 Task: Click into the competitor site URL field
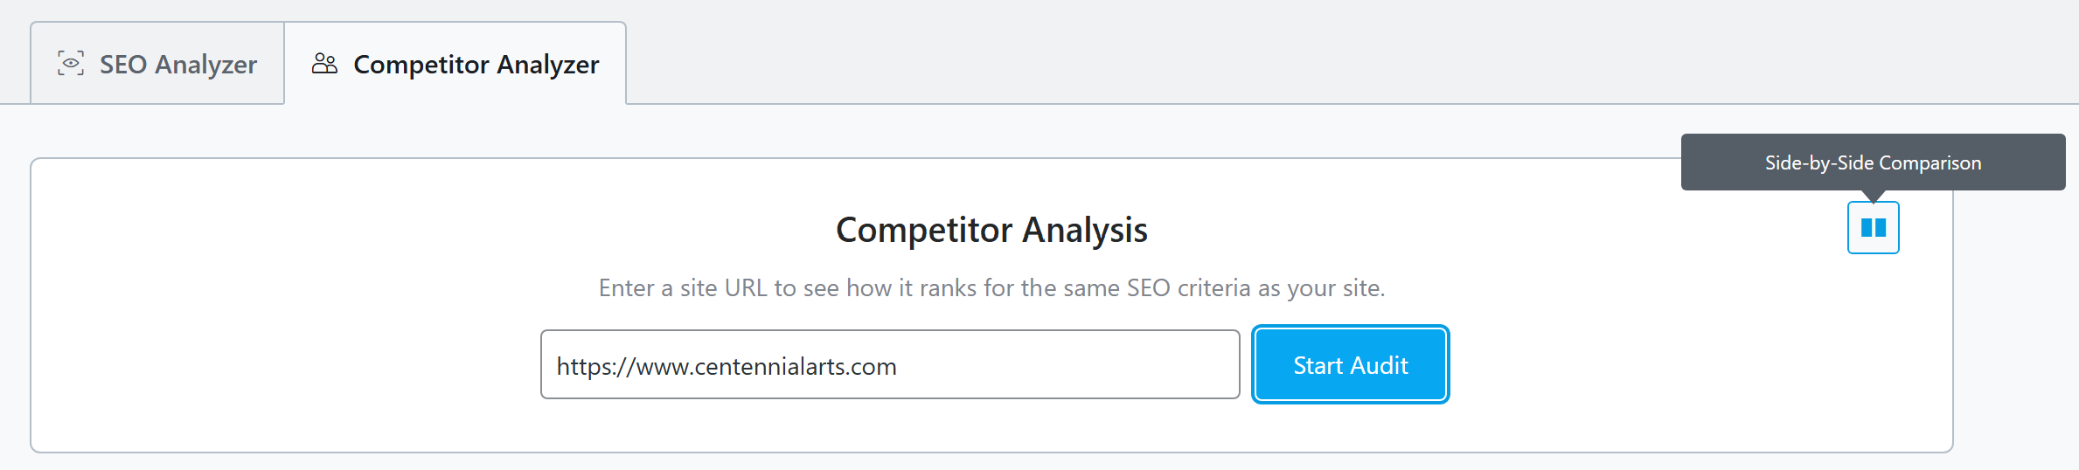(x=890, y=364)
